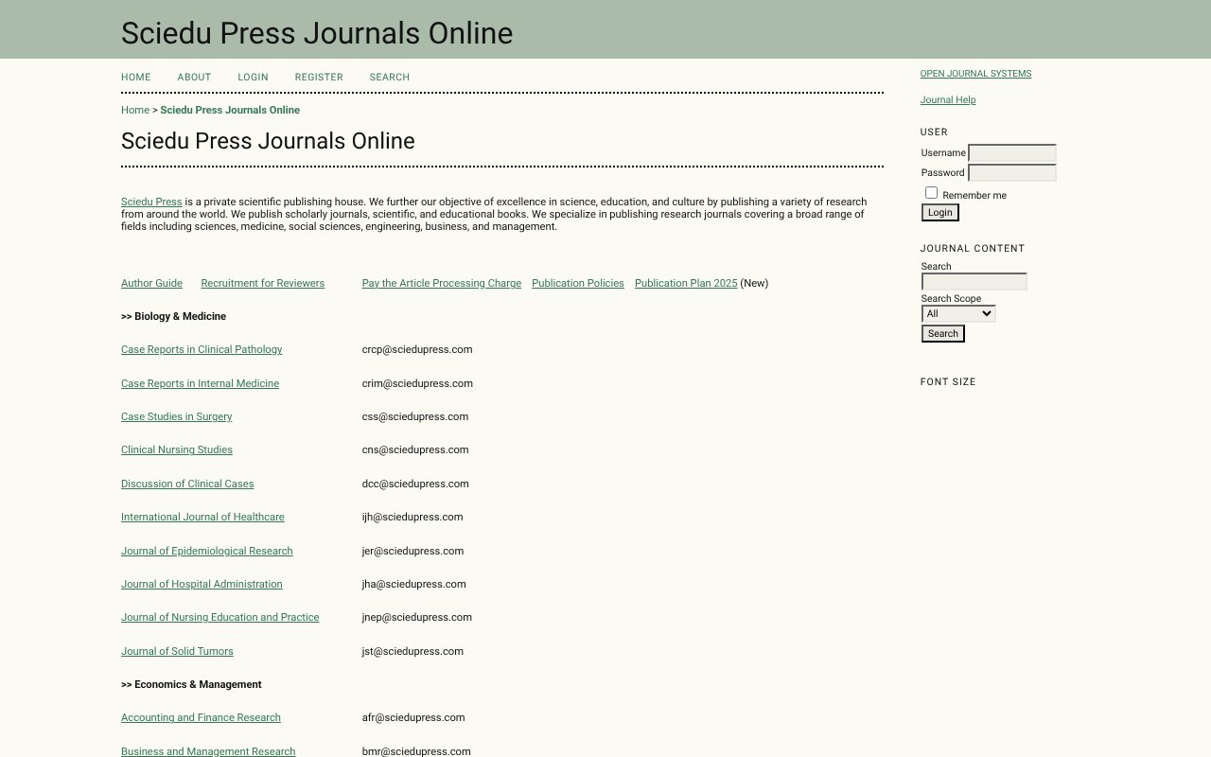The image size is (1211, 757).
Task: Open Pay the Article Processing Charge
Action: [441, 283]
